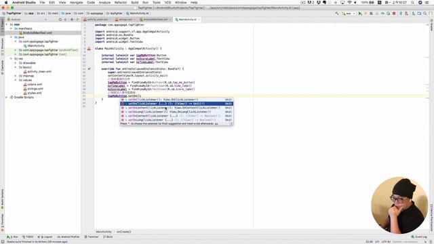Screen dimensions: 434x244
Task: Open styles.xml in values folder
Action: [34, 93]
